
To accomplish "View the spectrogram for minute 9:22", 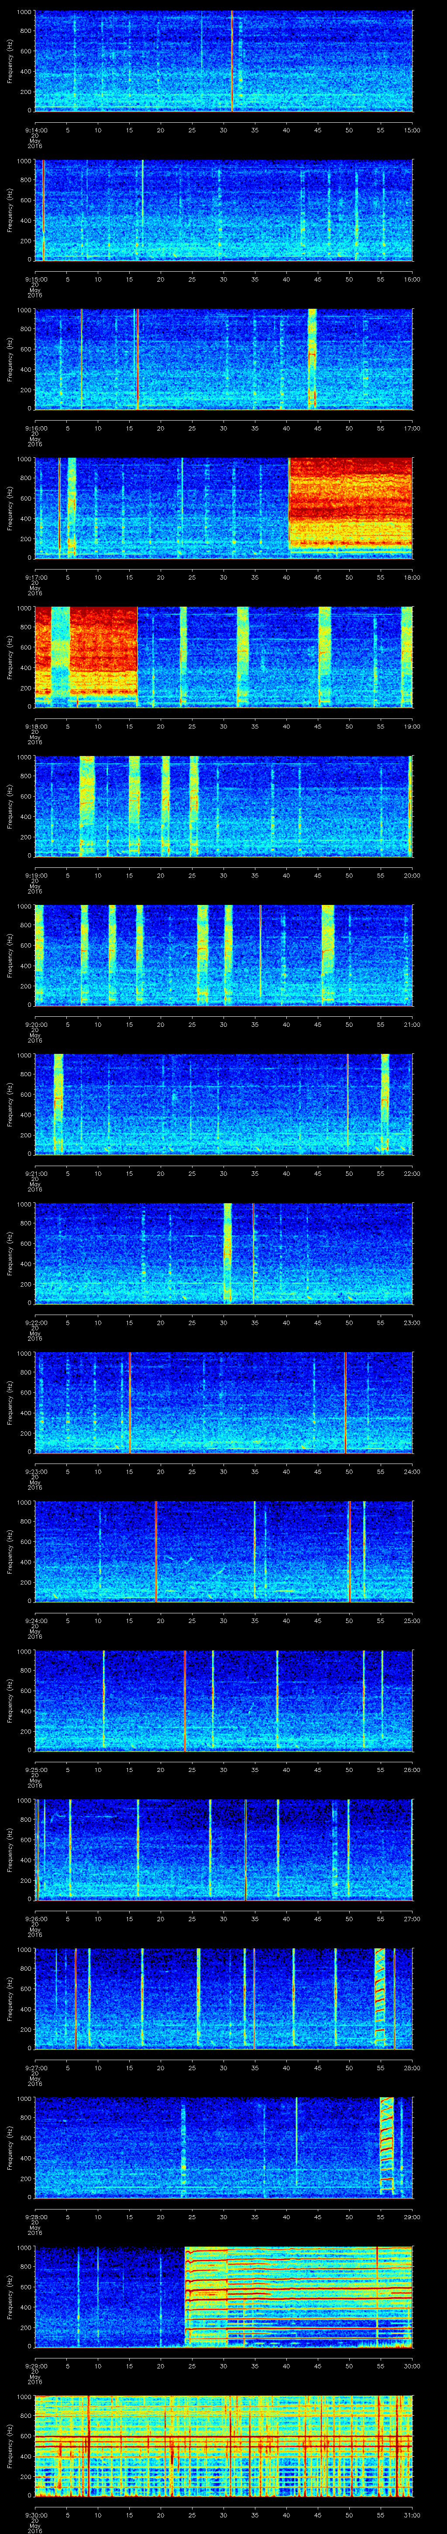I will pyautogui.click(x=223, y=1253).
